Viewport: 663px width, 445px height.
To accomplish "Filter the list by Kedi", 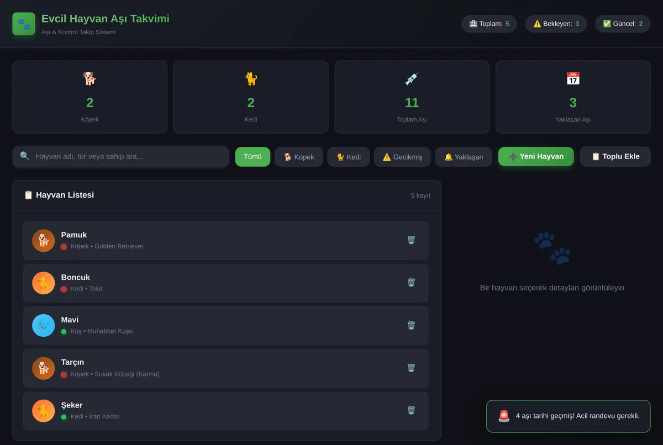I will point(349,157).
